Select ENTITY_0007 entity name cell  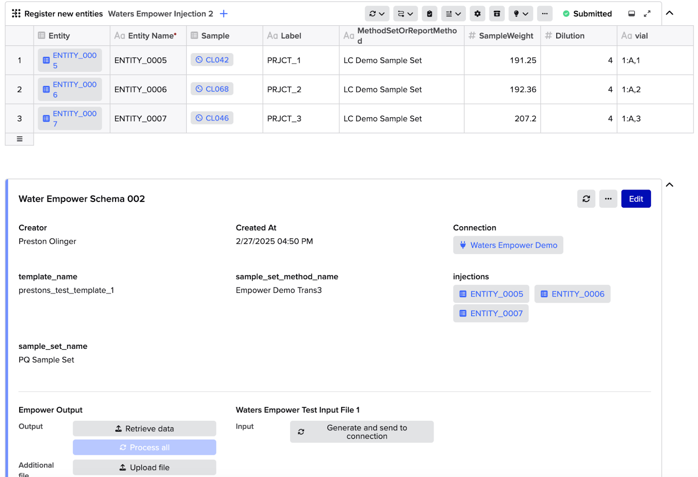pyautogui.click(x=148, y=119)
